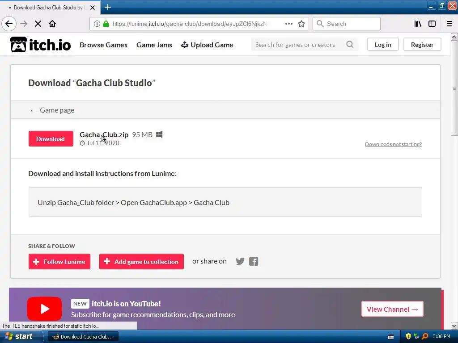Click the Log in button
458x343 pixels.
pyautogui.click(x=383, y=44)
